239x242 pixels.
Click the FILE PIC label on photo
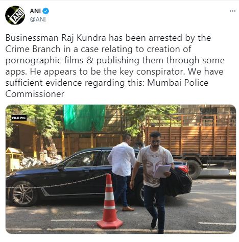[x=19, y=118]
